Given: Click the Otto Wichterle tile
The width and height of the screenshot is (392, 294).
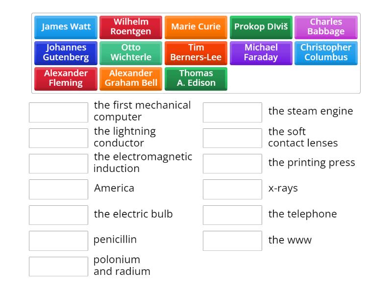Looking at the screenshot, I should coord(131,53).
